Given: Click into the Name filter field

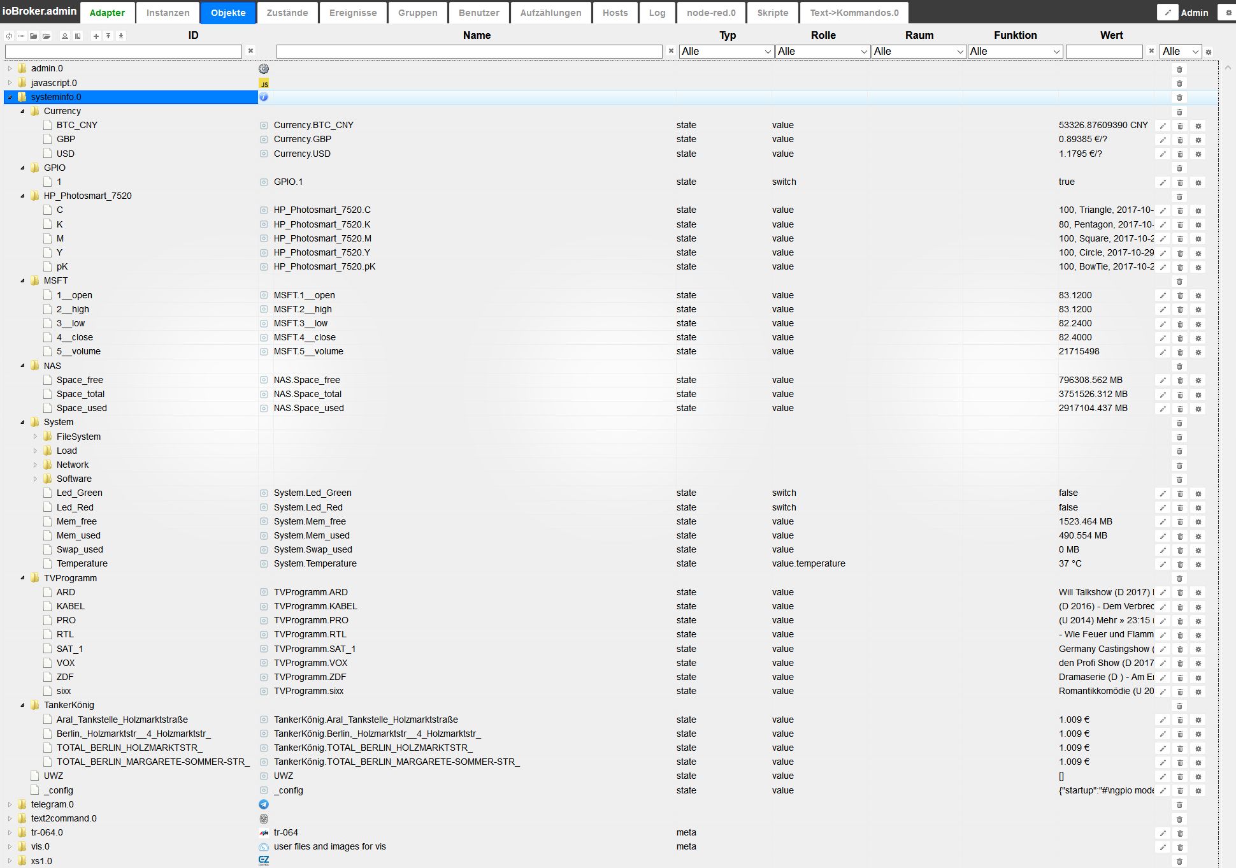Looking at the screenshot, I should (470, 51).
